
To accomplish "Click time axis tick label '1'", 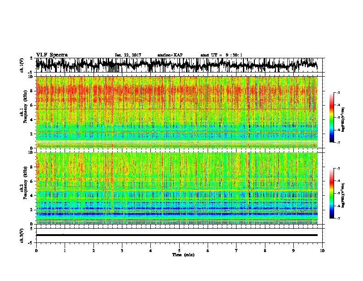I will (x=65, y=251).
